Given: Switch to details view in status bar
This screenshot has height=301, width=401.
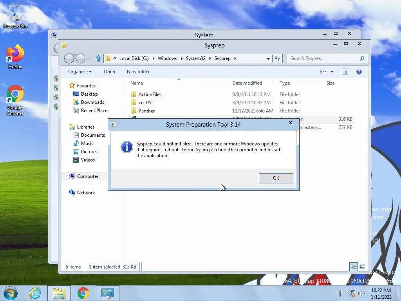Looking at the screenshot, I should pyautogui.click(x=354, y=267).
